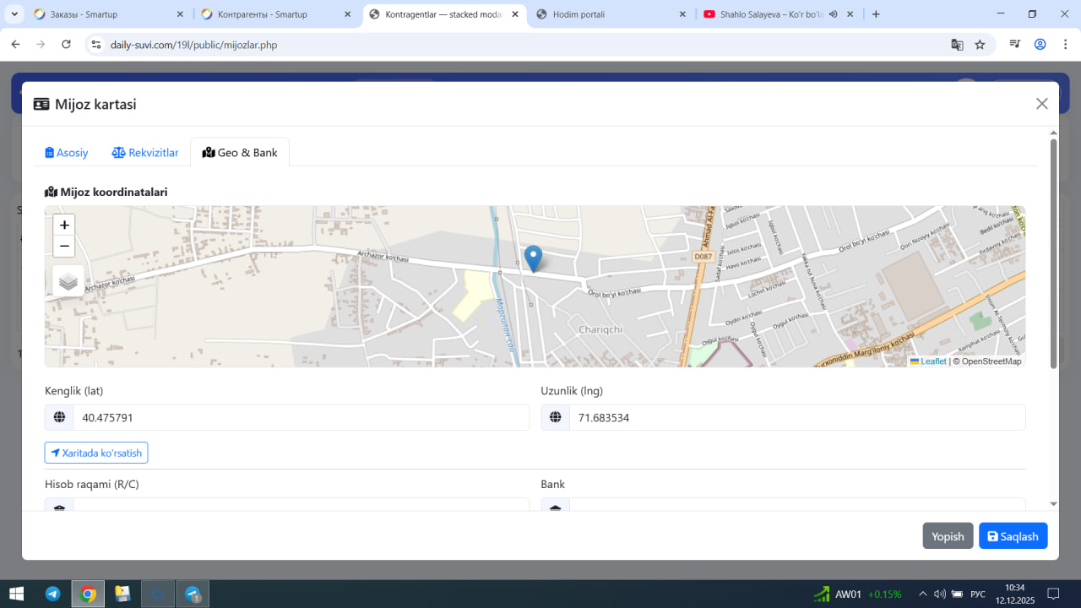Open the OpenStreetMap attribution link
Screen dimensions: 1081x608
pos(991,361)
